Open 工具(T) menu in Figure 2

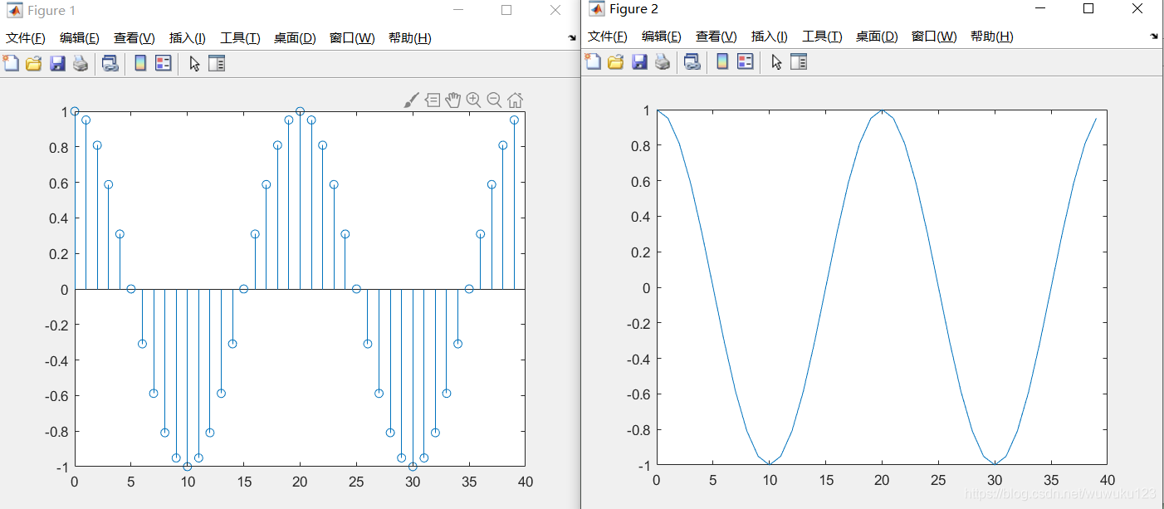822,37
